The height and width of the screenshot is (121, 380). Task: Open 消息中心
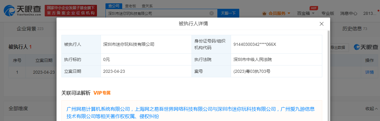349,13
